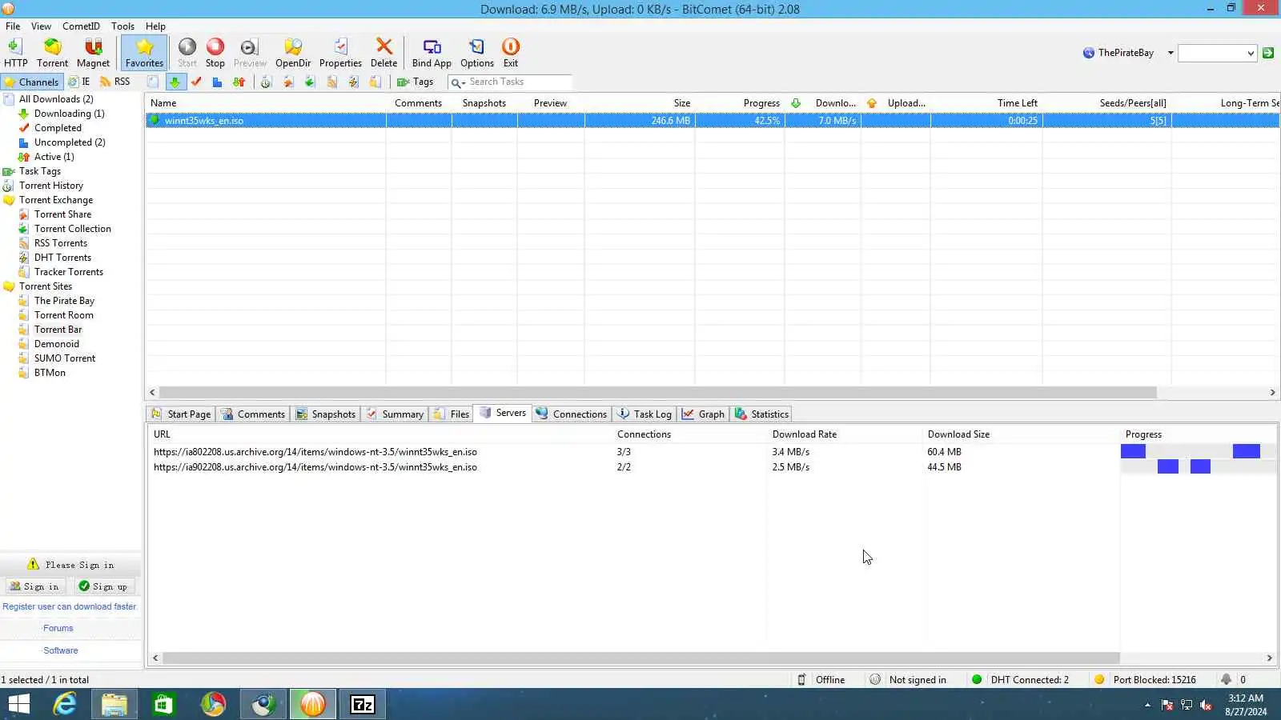Click the Exit toolbar icon
Image resolution: width=1281 pixels, height=720 pixels.
click(511, 53)
